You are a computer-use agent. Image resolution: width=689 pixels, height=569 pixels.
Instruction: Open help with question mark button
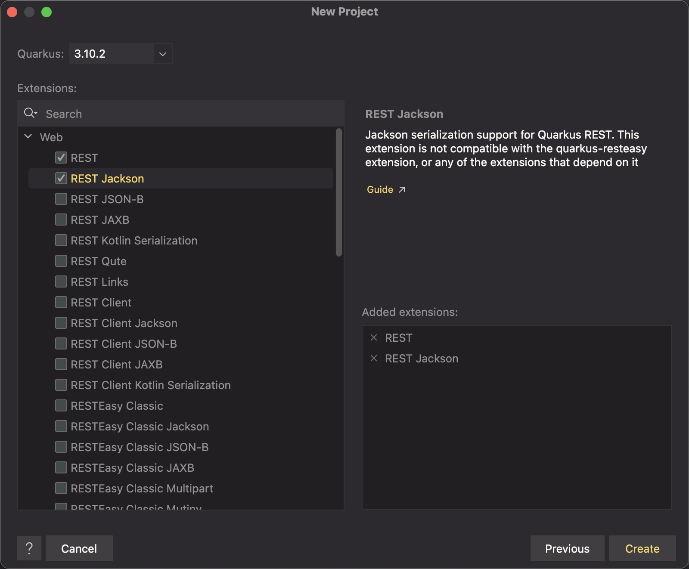pyautogui.click(x=29, y=548)
